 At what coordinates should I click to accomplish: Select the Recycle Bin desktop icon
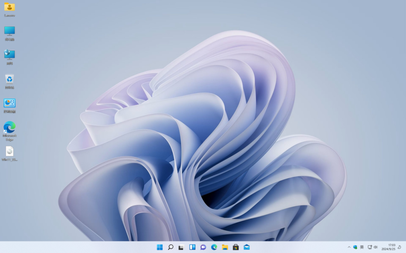click(9, 82)
